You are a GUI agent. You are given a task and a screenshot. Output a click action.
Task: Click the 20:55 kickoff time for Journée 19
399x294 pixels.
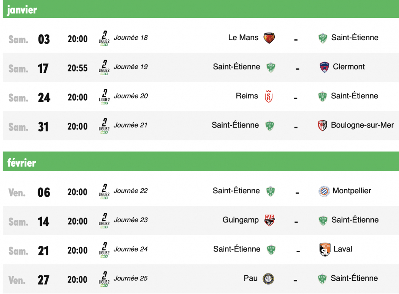(78, 67)
